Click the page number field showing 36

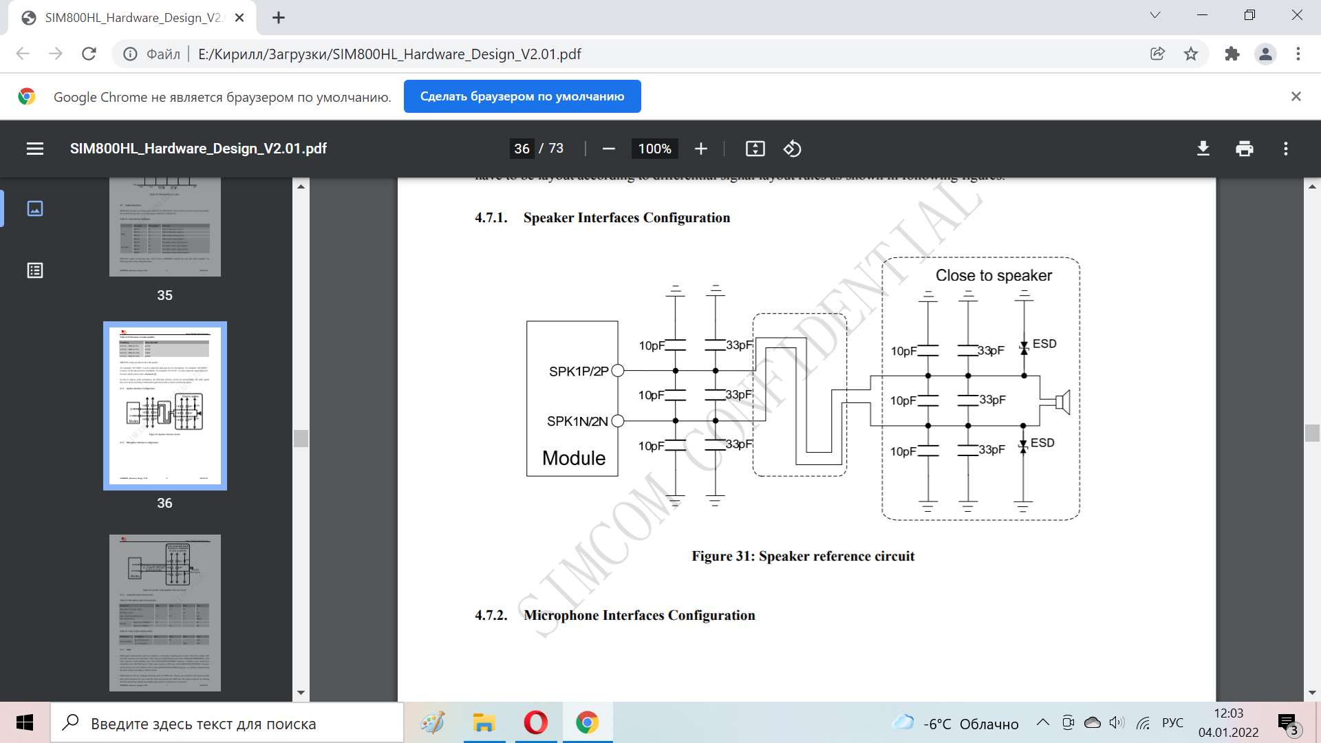point(522,149)
